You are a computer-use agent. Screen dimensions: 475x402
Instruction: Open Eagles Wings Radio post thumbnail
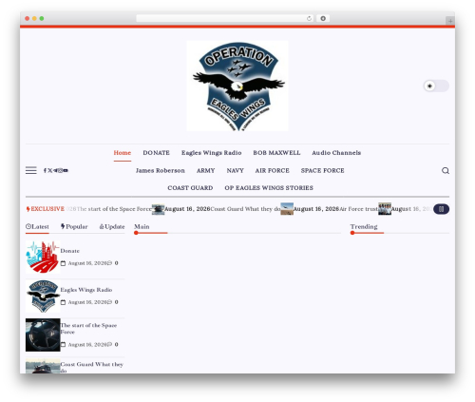pyautogui.click(x=43, y=296)
